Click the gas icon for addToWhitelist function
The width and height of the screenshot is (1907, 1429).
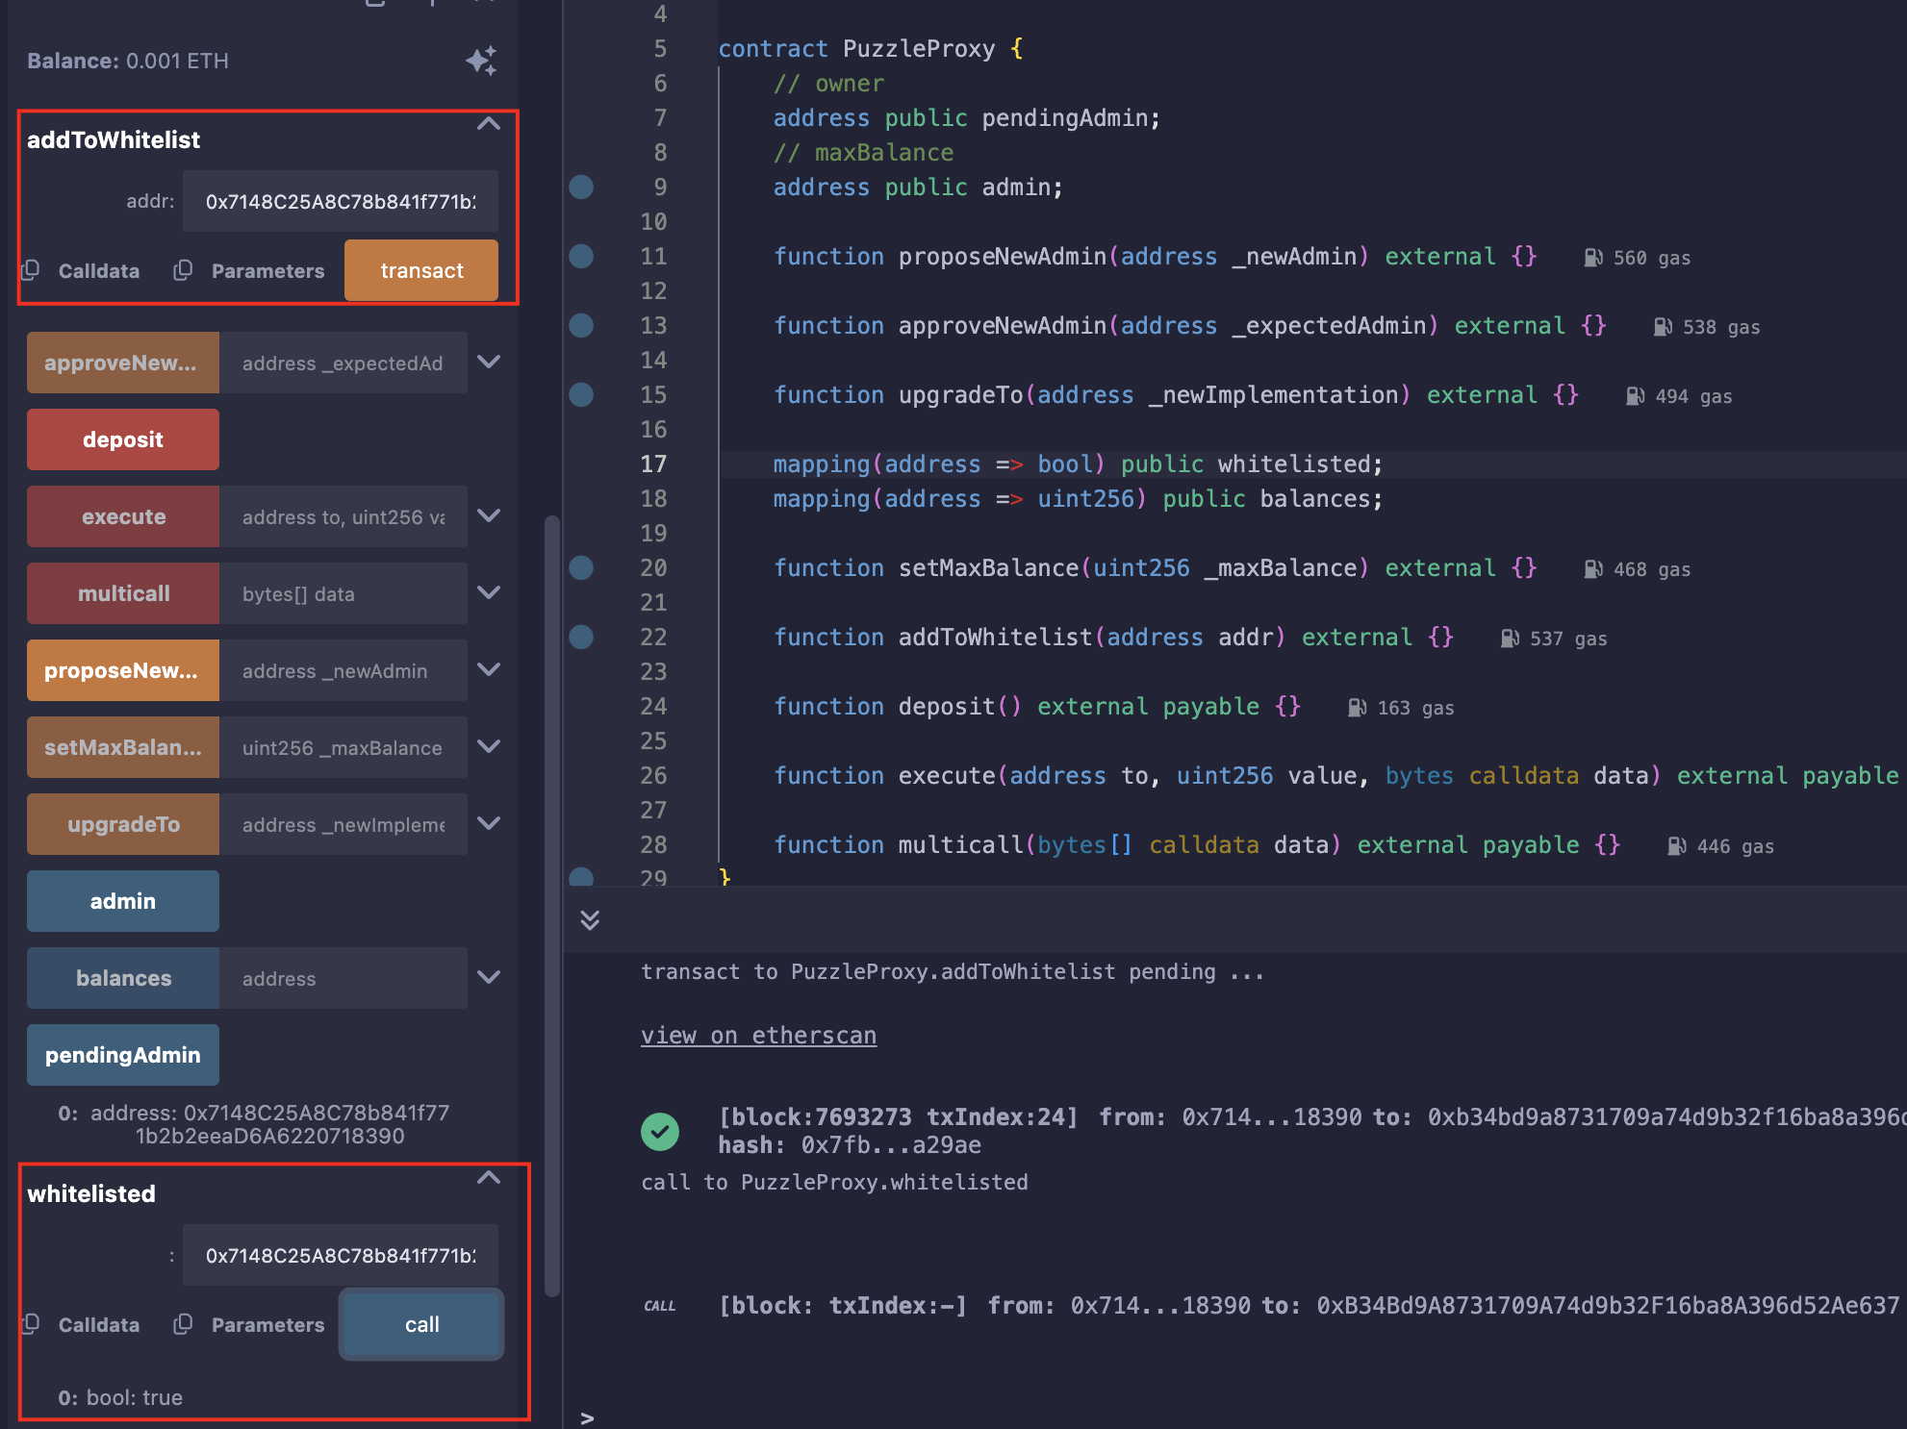tap(1510, 639)
